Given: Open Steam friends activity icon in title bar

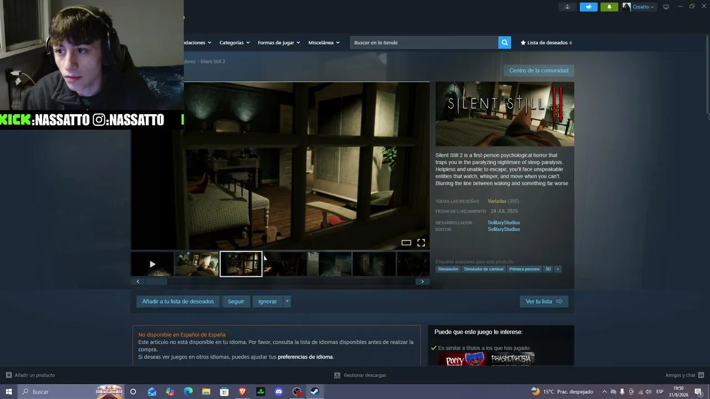Looking at the screenshot, I should [x=567, y=7].
